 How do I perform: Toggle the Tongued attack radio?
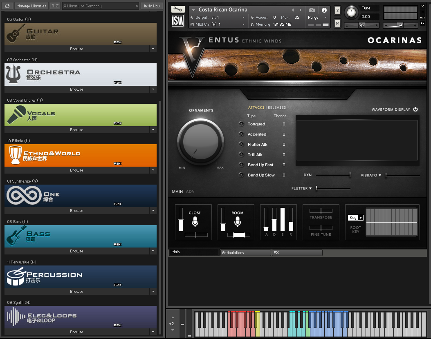pyautogui.click(x=241, y=124)
